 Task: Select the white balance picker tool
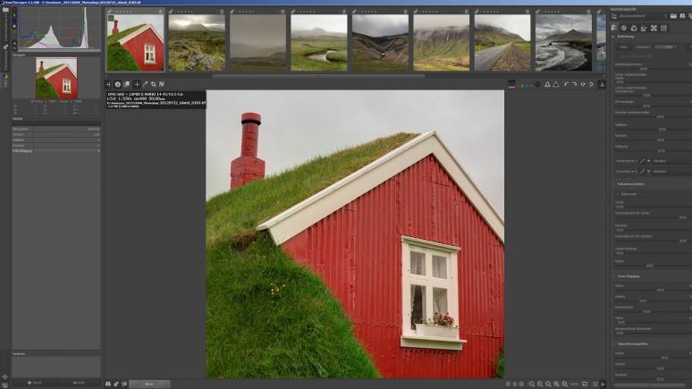click(x=145, y=84)
